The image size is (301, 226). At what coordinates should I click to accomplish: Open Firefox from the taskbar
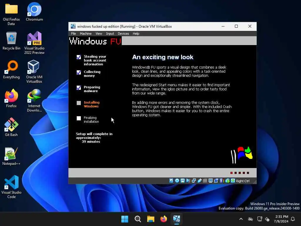coord(163,219)
